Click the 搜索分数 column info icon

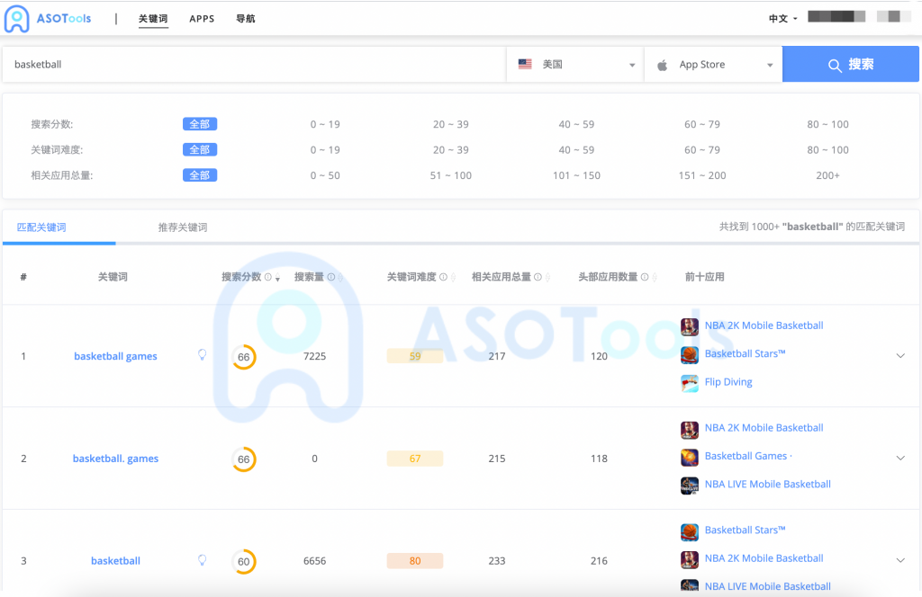point(268,277)
